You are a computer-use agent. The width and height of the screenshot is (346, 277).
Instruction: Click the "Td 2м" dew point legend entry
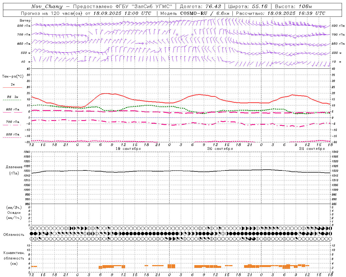point(13,97)
